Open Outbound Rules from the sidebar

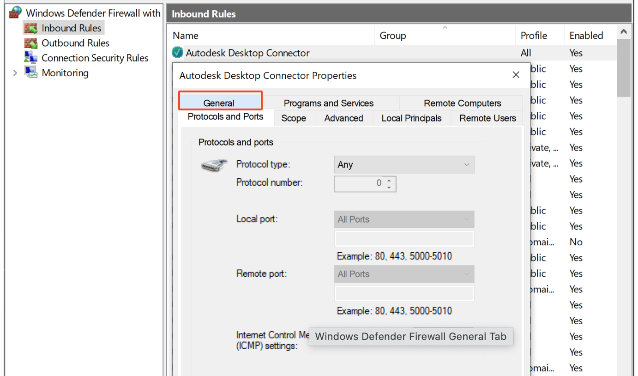click(75, 42)
